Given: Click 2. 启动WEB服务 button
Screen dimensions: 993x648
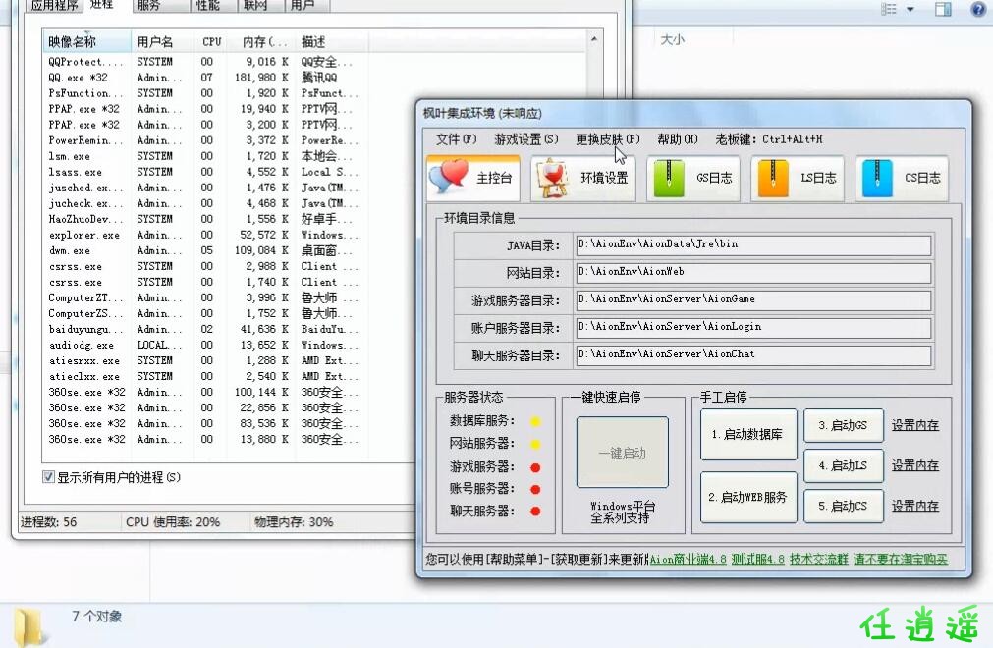Looking at the screenshot, I should (x=747, y=498).
